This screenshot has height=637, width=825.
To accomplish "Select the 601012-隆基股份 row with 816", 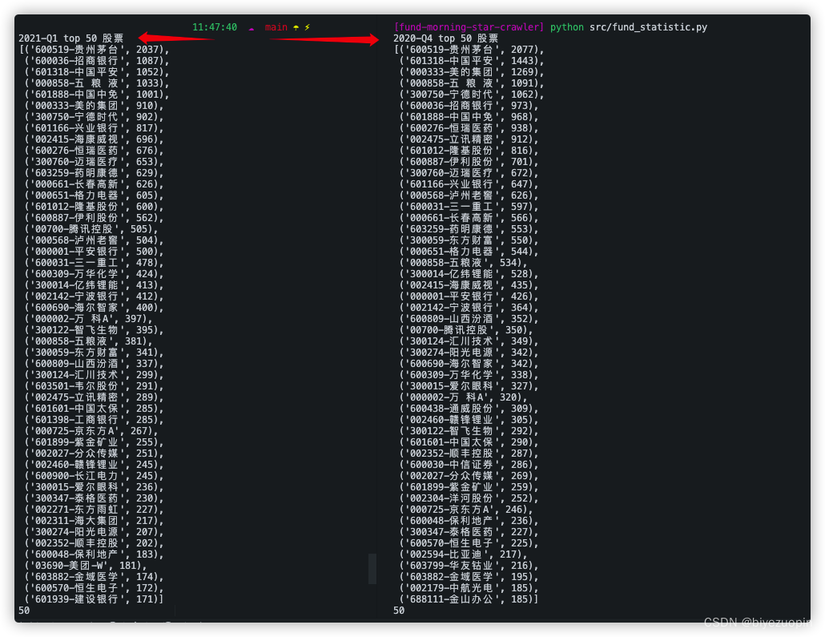I will (469, 151).
